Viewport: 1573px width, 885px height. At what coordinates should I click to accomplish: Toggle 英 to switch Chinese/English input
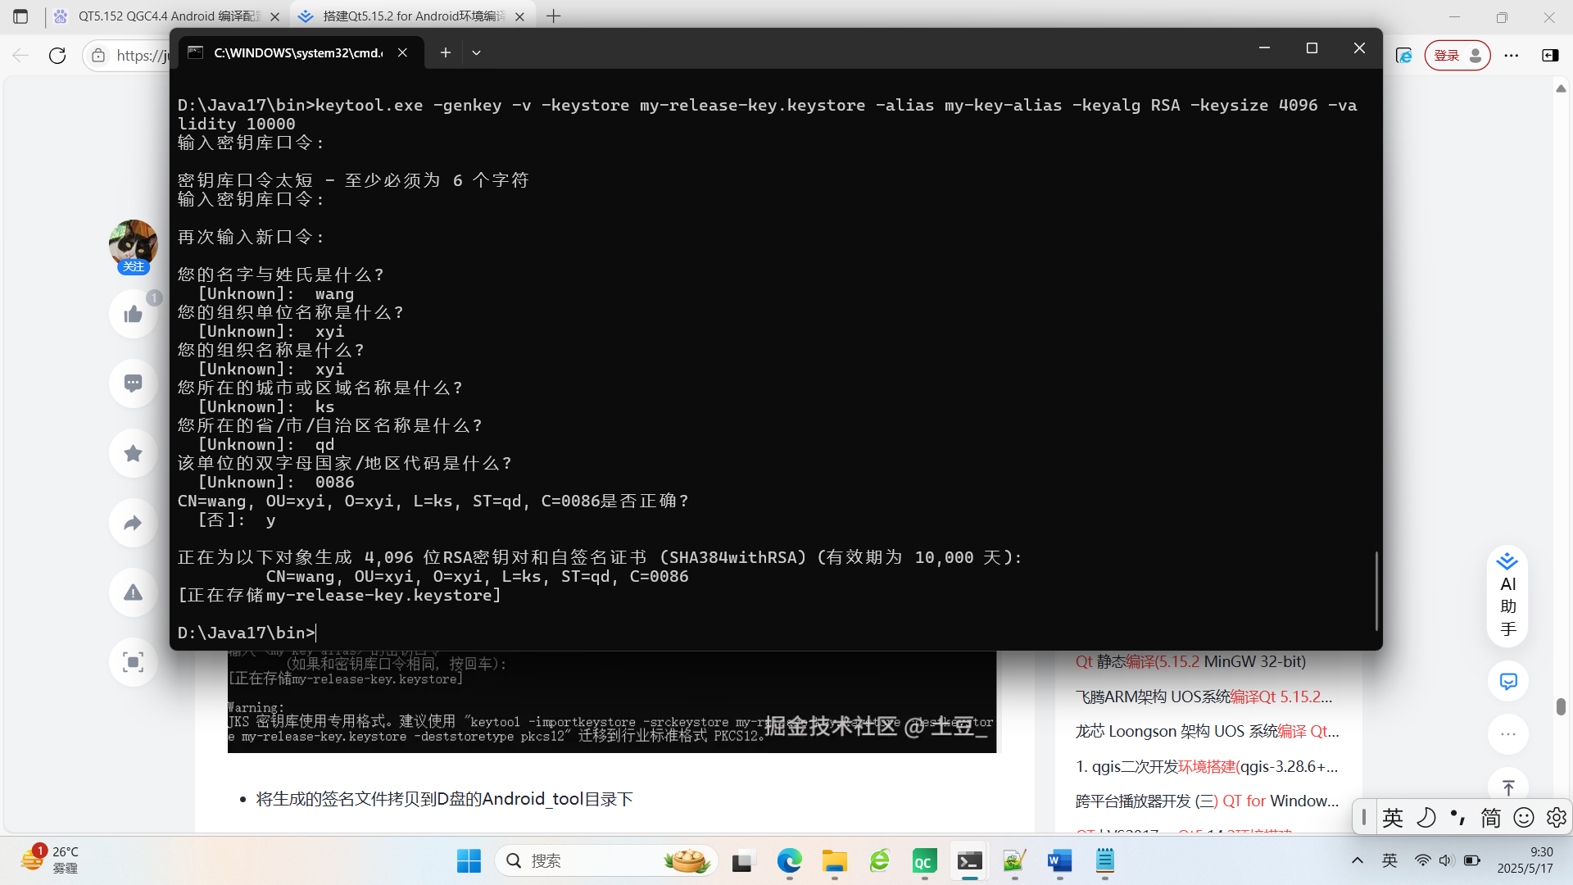click(x=1392, y=817)
